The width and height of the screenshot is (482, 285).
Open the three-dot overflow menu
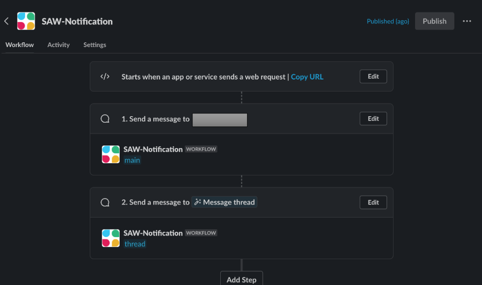coord(467,21)
